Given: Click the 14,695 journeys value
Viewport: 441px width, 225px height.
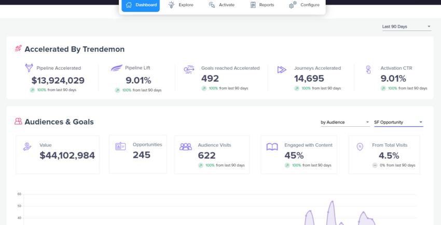Looking at the screenshot, I should [309, 79].
